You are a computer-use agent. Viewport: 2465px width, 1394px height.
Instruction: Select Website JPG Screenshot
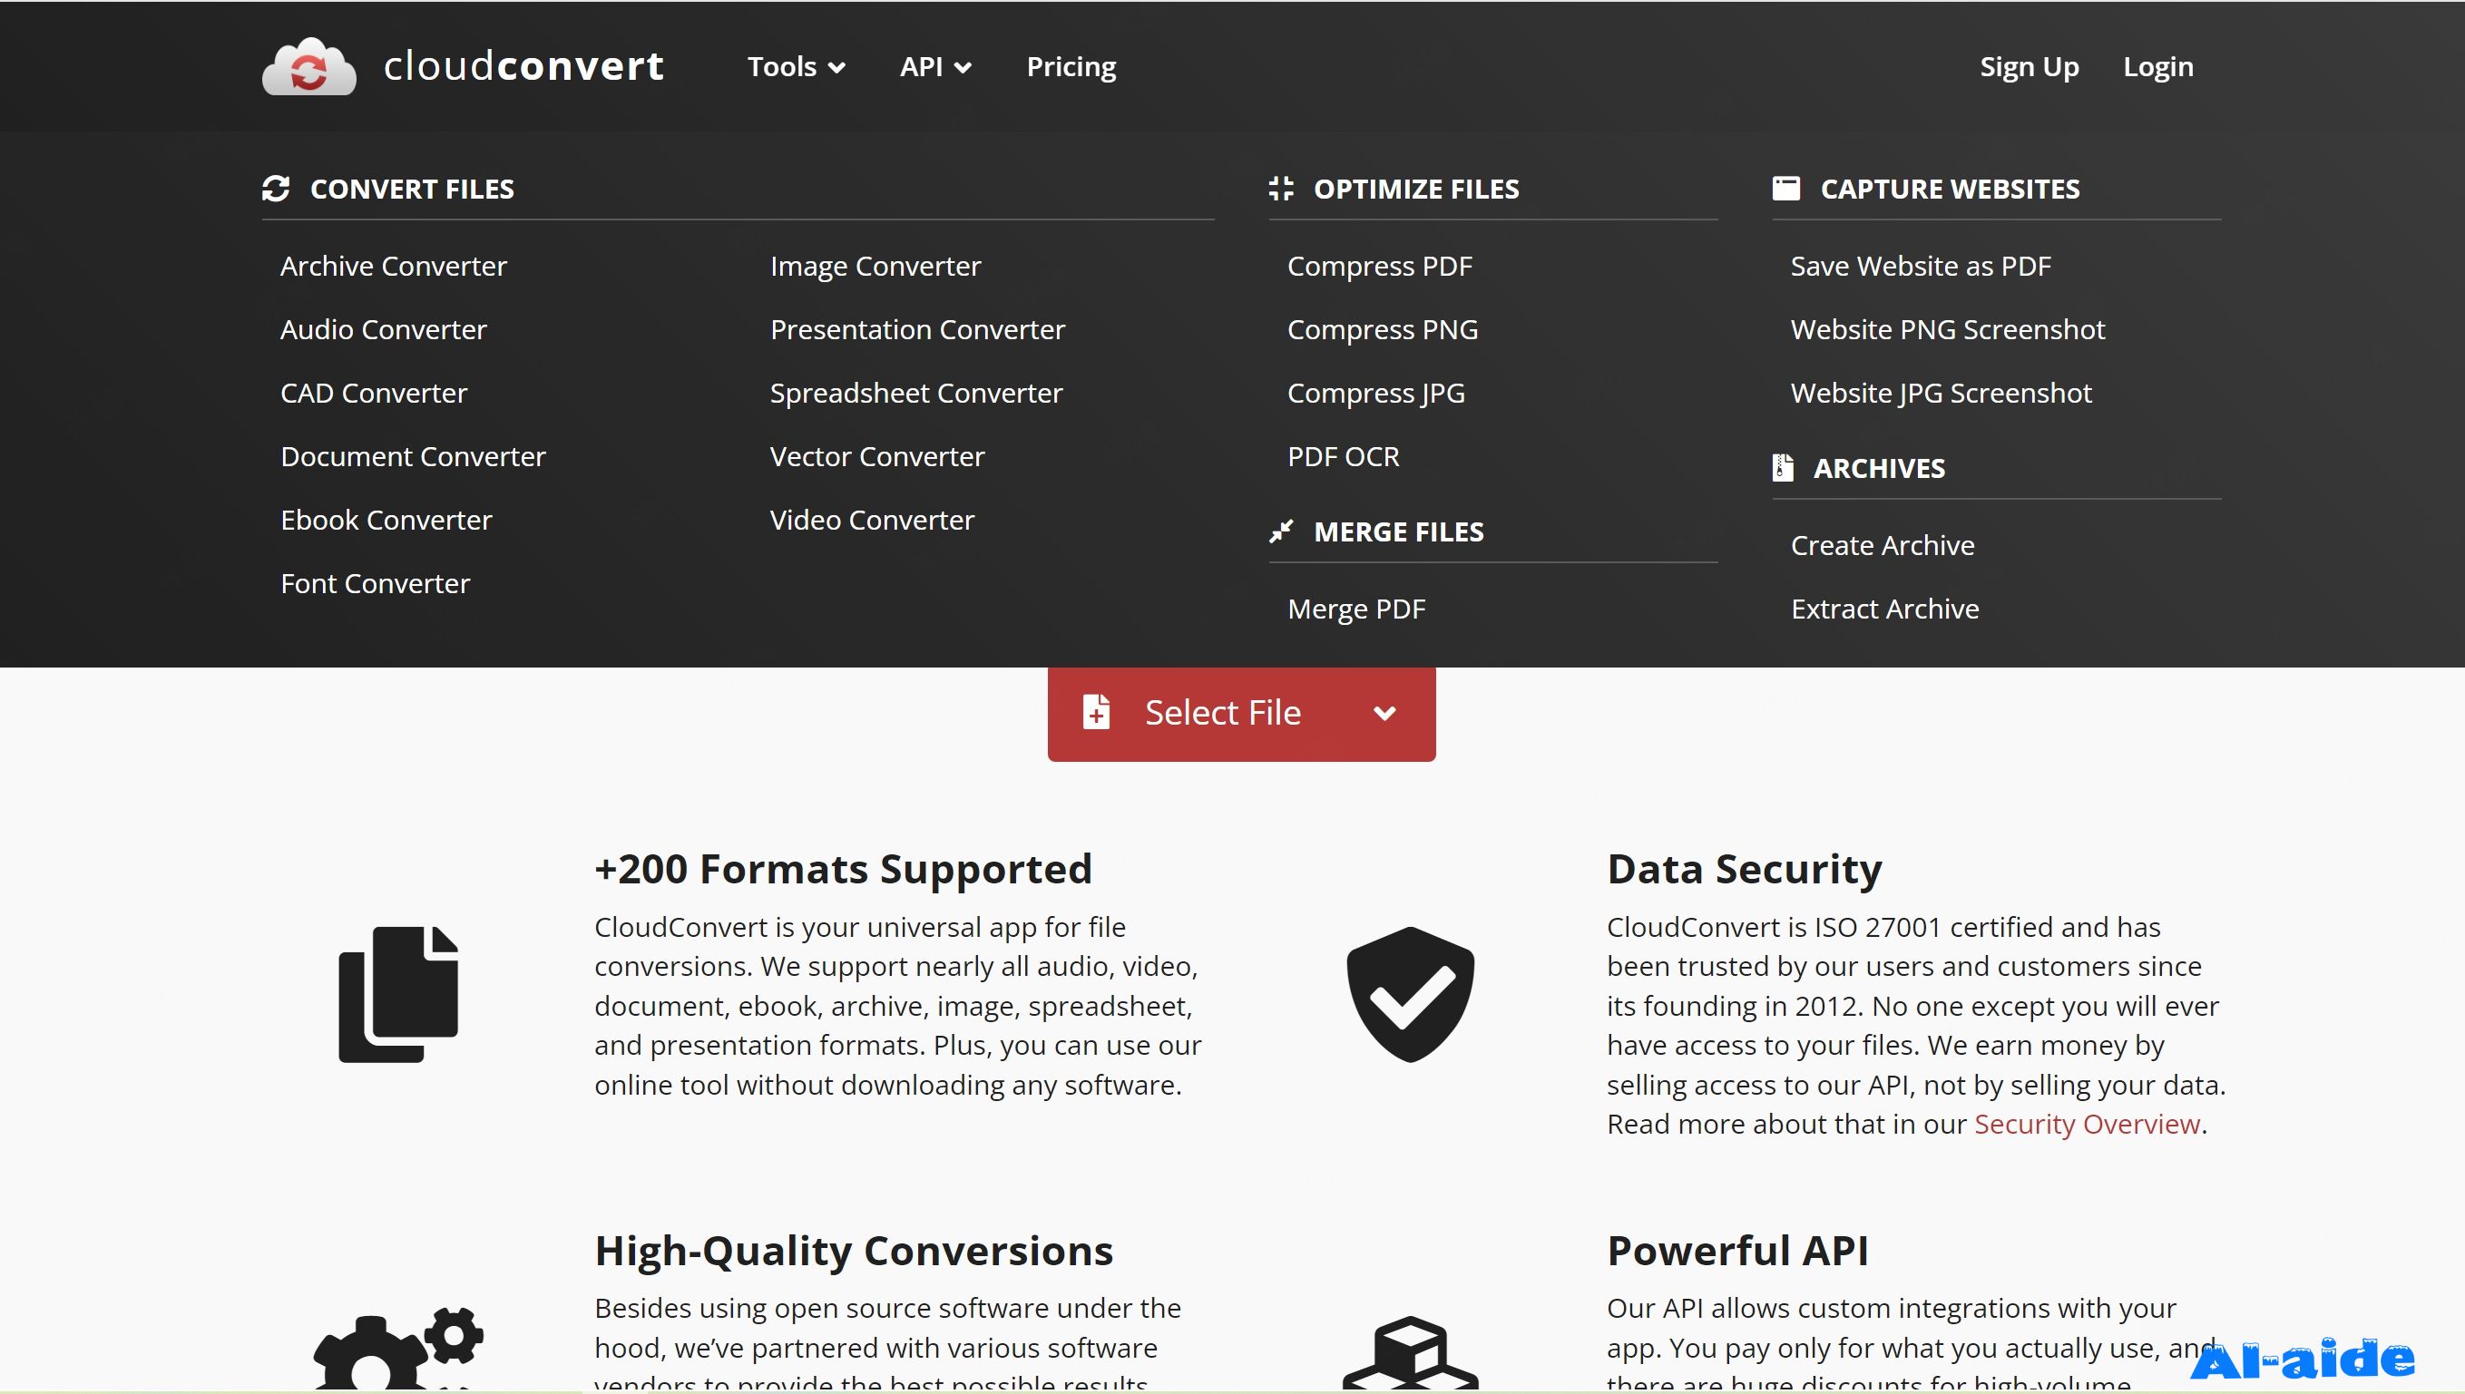(x=1942, y=394)
